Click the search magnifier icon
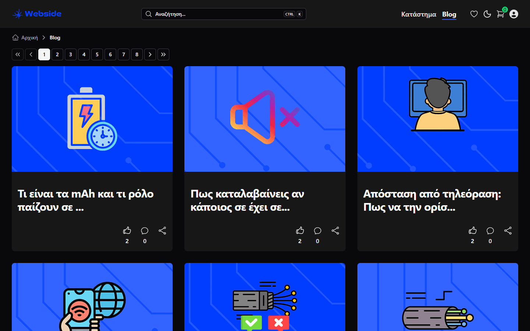Screen dimensions: 530x331 point(149,14)
